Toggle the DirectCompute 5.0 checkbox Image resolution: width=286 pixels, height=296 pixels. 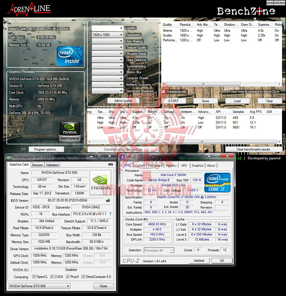tap(83, 277)
